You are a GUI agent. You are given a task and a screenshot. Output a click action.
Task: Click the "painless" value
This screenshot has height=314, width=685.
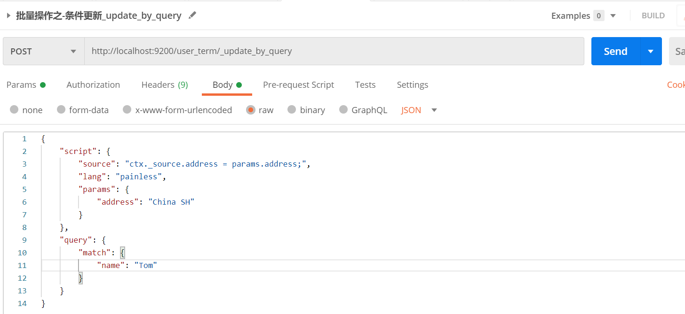[139, 177]
